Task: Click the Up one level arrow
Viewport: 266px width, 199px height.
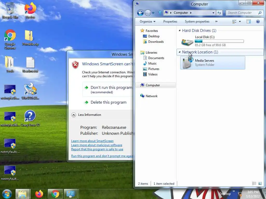Action: (x=160, y=13)
